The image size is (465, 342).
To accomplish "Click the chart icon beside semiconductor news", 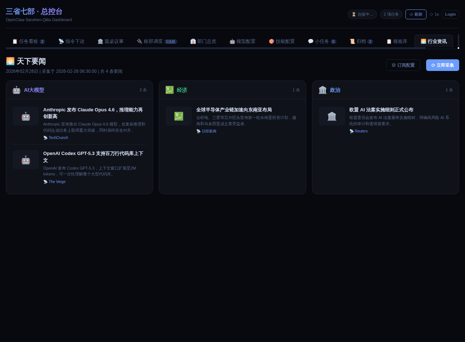I will [179, 116].
